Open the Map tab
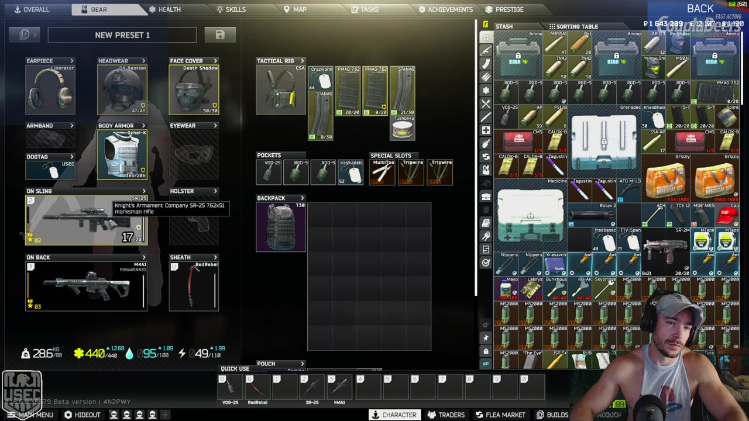The width and height of the screenshot is (749, 421). (x=296, y=9)
